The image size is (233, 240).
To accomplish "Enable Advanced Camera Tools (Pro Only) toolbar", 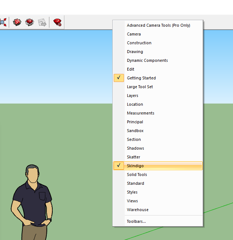I will [x=158, y=25].
